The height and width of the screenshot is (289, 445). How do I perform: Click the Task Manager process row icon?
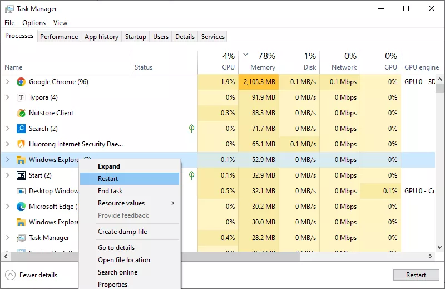click(21, 238)
